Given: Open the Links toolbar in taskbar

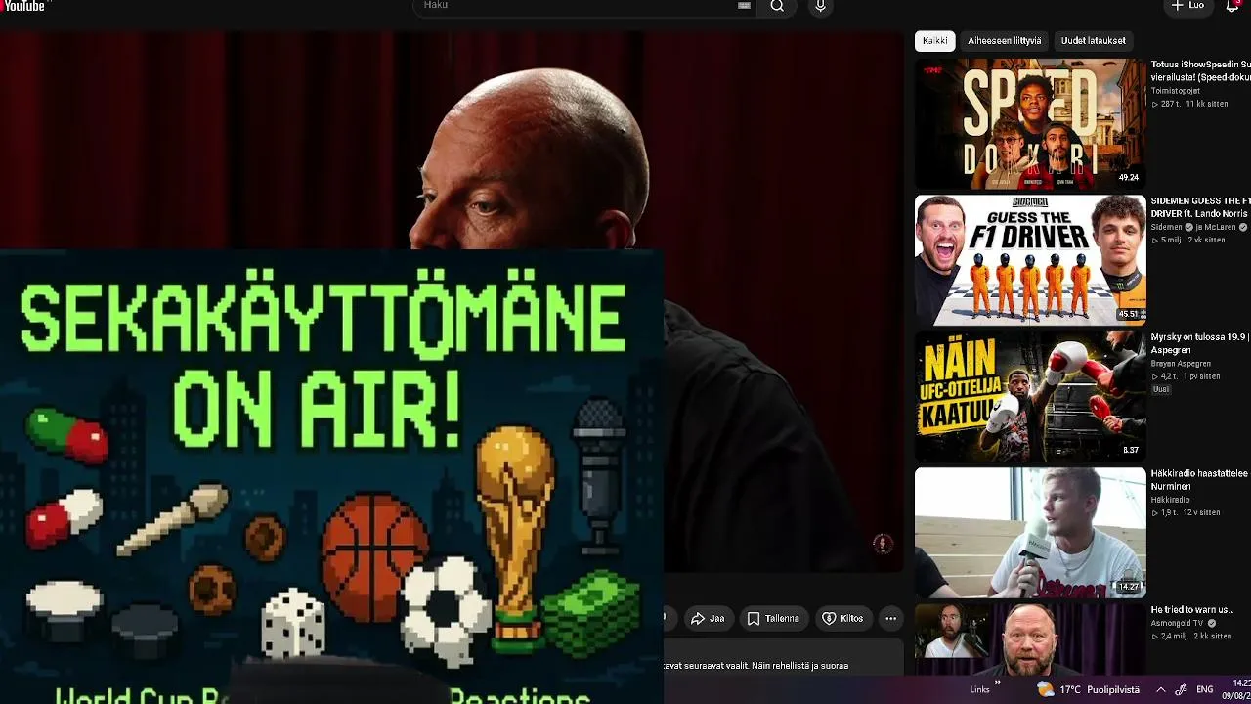Looking at the screenshot, I should pyautogui.click(x=979, y=690).
